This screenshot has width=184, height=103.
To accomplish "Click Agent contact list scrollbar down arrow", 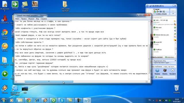I will click(x=176, y=54).
